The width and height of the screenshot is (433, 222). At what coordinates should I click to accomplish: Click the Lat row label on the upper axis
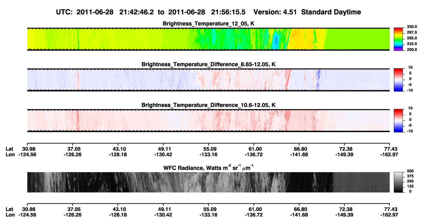point(10,149)
